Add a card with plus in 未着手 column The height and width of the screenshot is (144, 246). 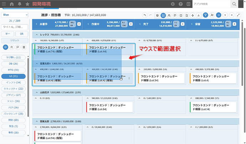79,24
